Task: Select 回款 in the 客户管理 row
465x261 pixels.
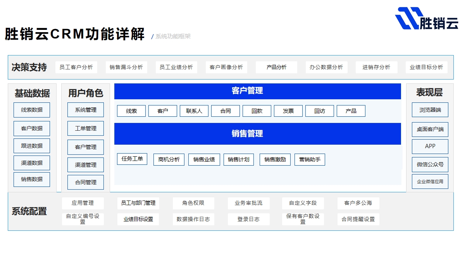Action: [x=257, y=111]
